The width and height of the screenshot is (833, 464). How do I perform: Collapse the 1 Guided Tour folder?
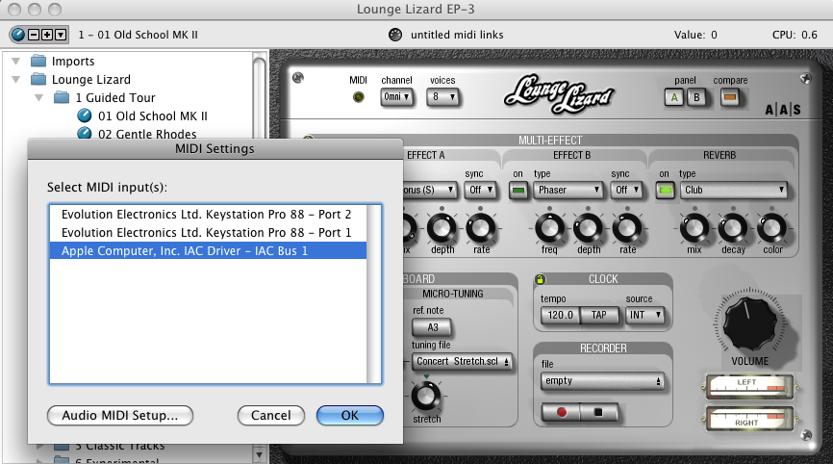tap(38, 98)
